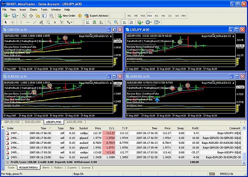The height and width of the screenshot is (177, 248).
Task: Switch timeframe to D1
Action: [x=170, y=16]
